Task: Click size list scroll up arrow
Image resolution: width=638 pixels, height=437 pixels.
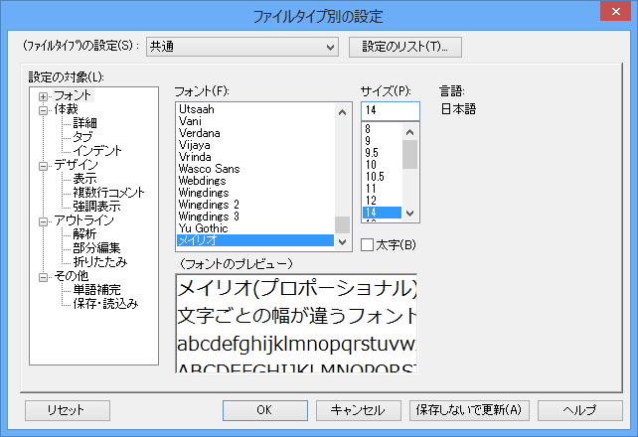Action: (410, 132)
